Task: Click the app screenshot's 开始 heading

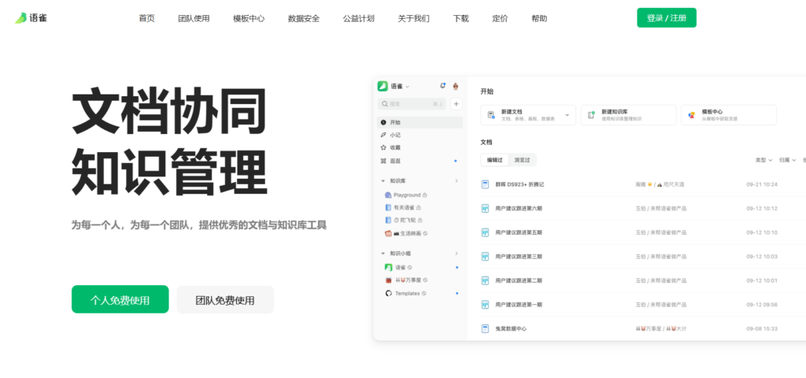Action: click(x=486, y=91)
